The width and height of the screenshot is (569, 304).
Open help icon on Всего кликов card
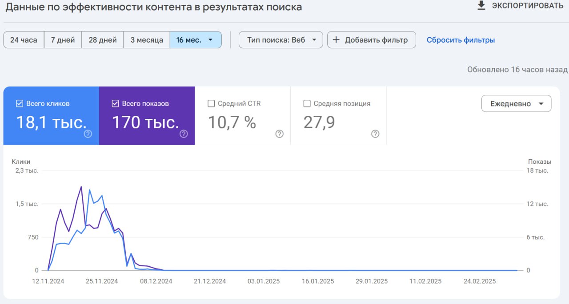pyautogui.click(x=88, y=134)
